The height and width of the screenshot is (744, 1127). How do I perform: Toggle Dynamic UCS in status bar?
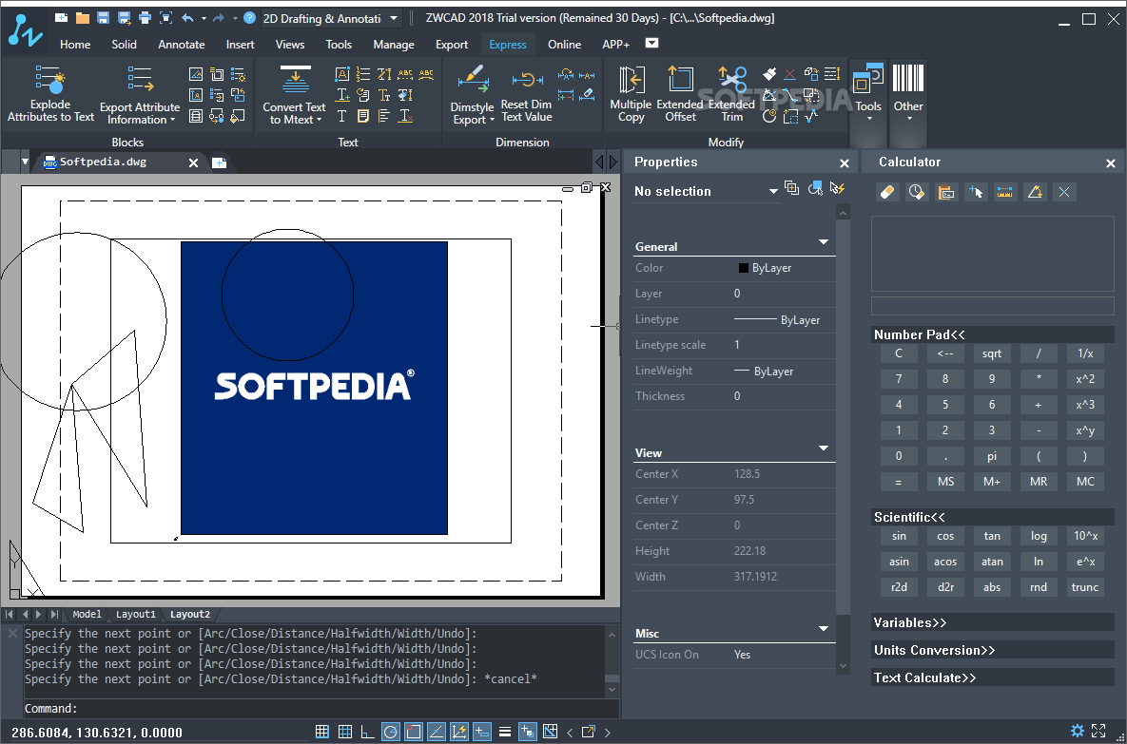coord(459,732)
